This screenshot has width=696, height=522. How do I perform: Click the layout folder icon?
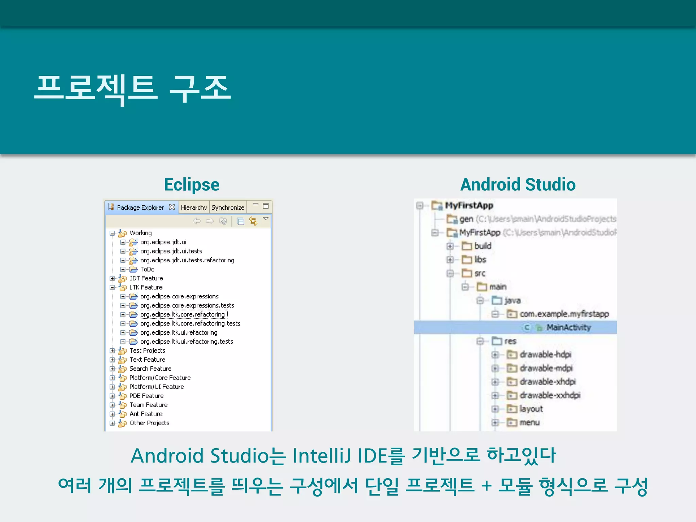pyautogui.click(x=512, y=409)
